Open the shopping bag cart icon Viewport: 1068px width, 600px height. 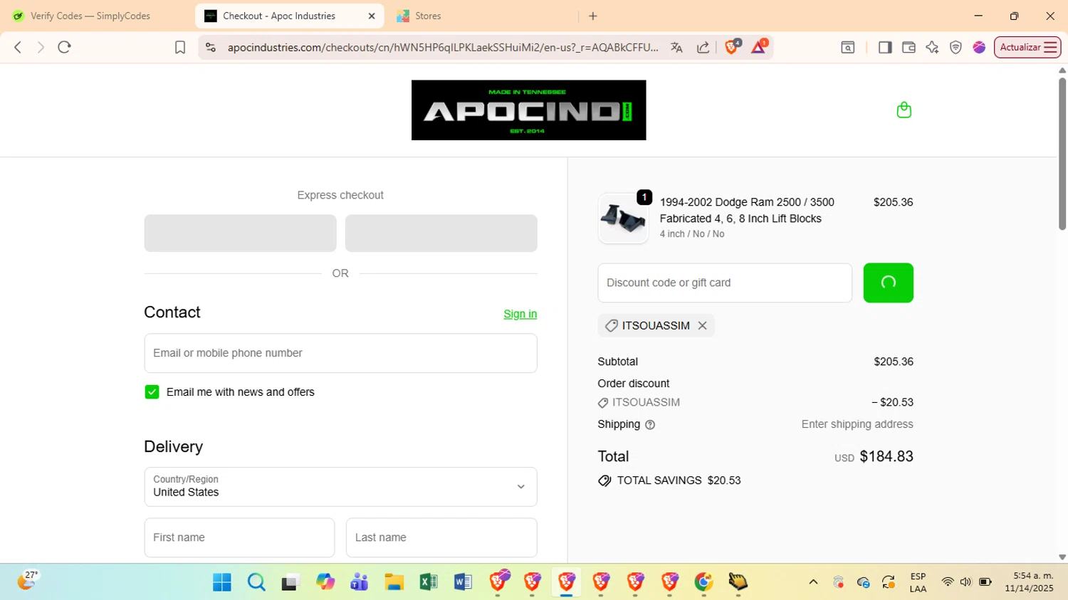[x=904, y=110]
